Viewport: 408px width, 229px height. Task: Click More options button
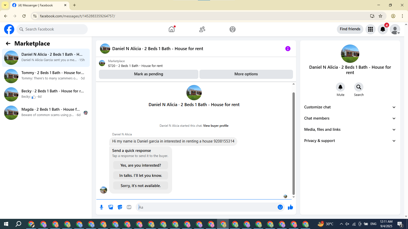[246, 74]
